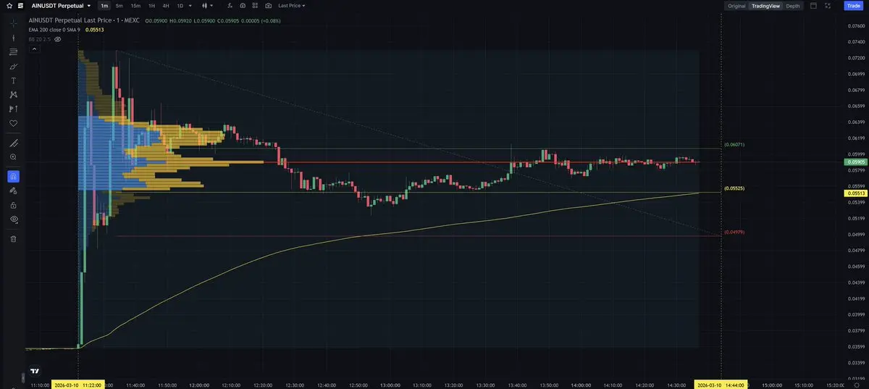Toggle lock all drawing tools
This screenshot has height=389, width=869.
coord(13,205)
